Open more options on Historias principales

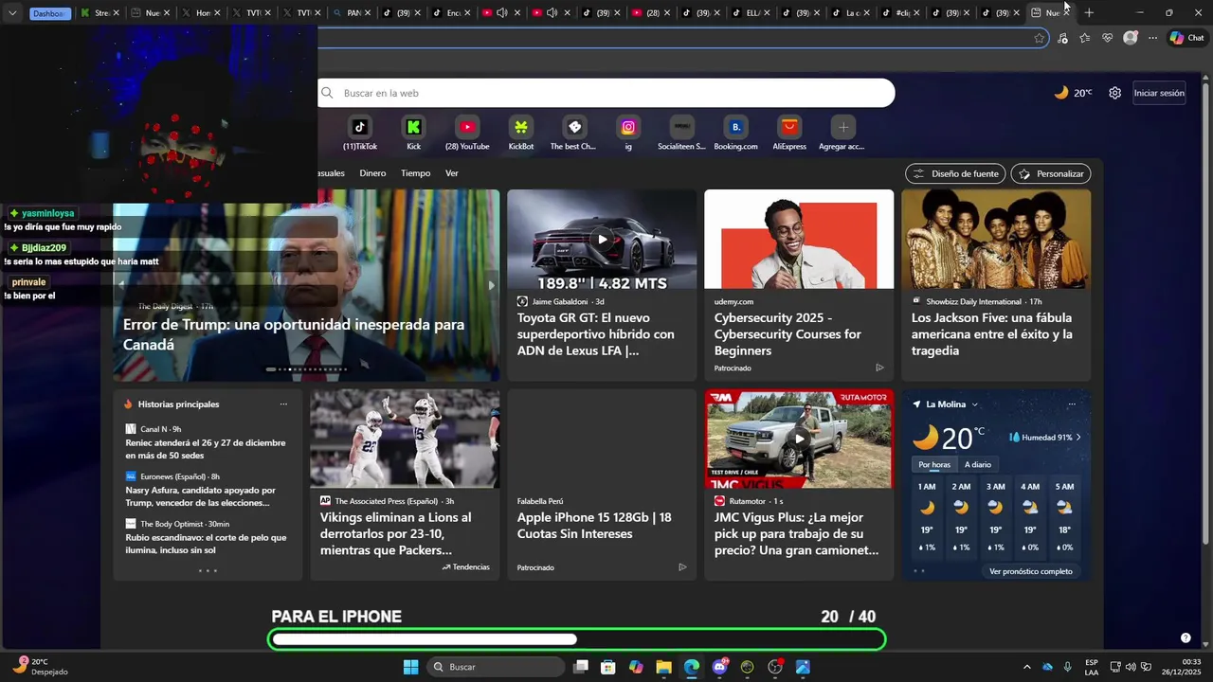(283, 404)
